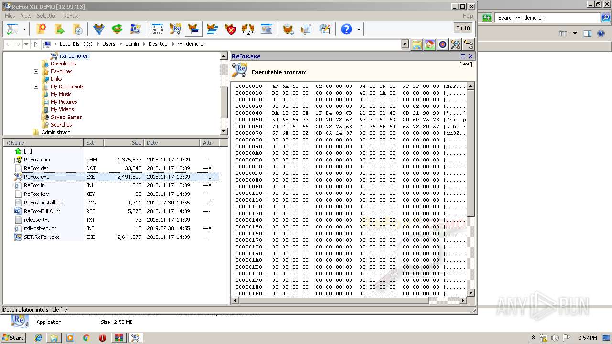612x344 pixels.
Task: Sort file list by Size column
Action: [x=124, y=142]
